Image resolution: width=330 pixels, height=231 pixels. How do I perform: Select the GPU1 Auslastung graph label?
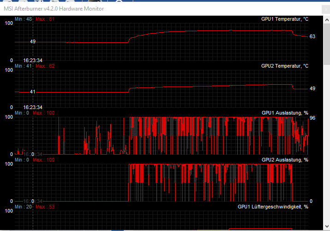285,113
